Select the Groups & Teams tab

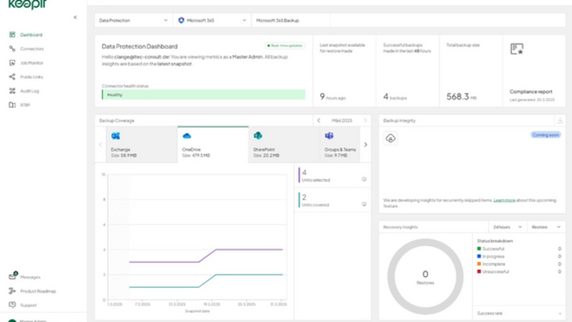(340, 144)
